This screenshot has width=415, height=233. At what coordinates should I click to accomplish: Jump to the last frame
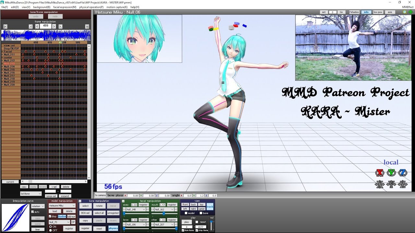coord(87,26)
